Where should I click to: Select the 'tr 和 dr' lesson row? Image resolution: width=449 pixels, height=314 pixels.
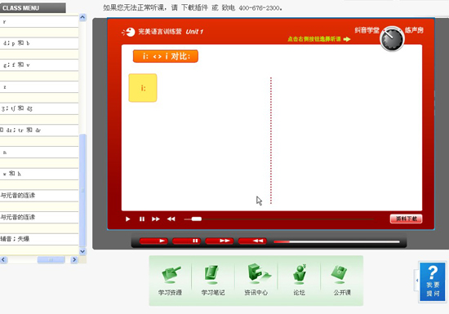[39, 130]
